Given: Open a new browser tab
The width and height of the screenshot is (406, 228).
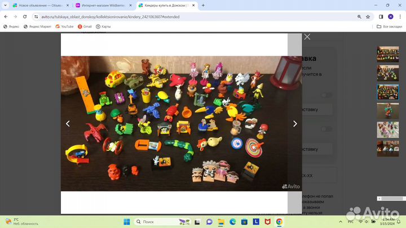Looking at the screenshot, I should click(x=203, y=5).
